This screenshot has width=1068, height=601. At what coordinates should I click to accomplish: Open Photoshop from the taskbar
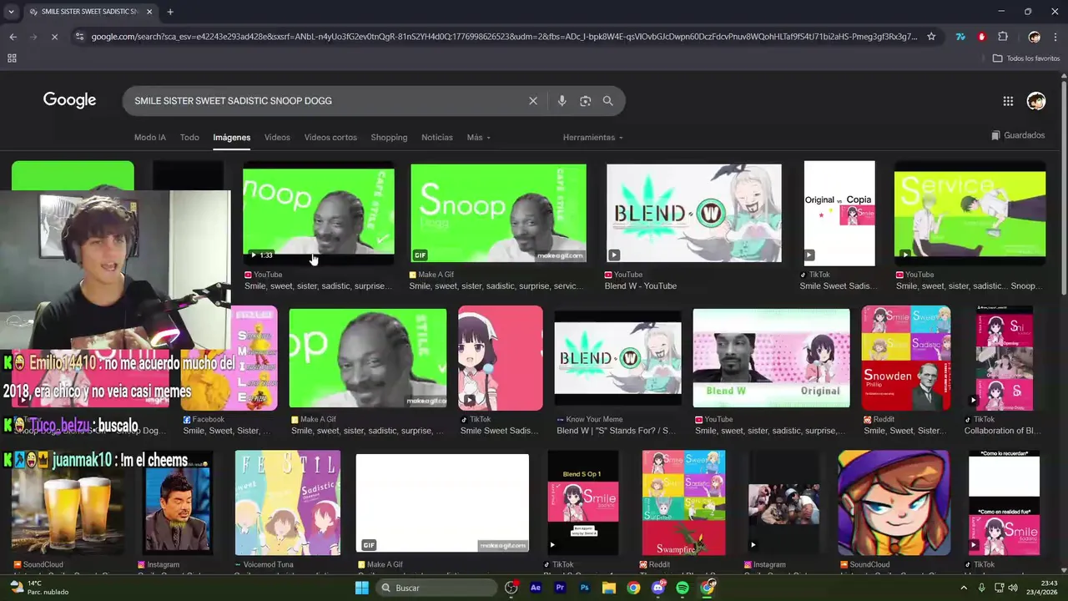click(x=585, y=588)
